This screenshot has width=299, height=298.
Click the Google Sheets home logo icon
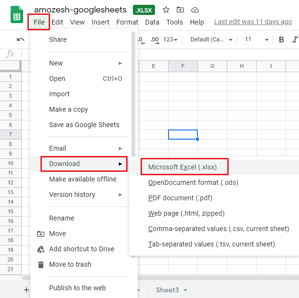coord(17,15)
